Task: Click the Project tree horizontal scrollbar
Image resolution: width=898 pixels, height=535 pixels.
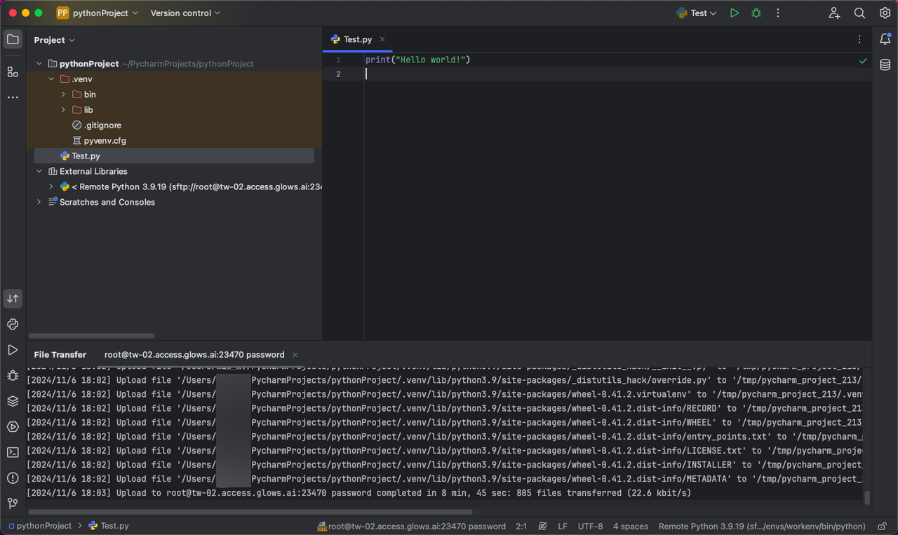Action: coord(91,336)
